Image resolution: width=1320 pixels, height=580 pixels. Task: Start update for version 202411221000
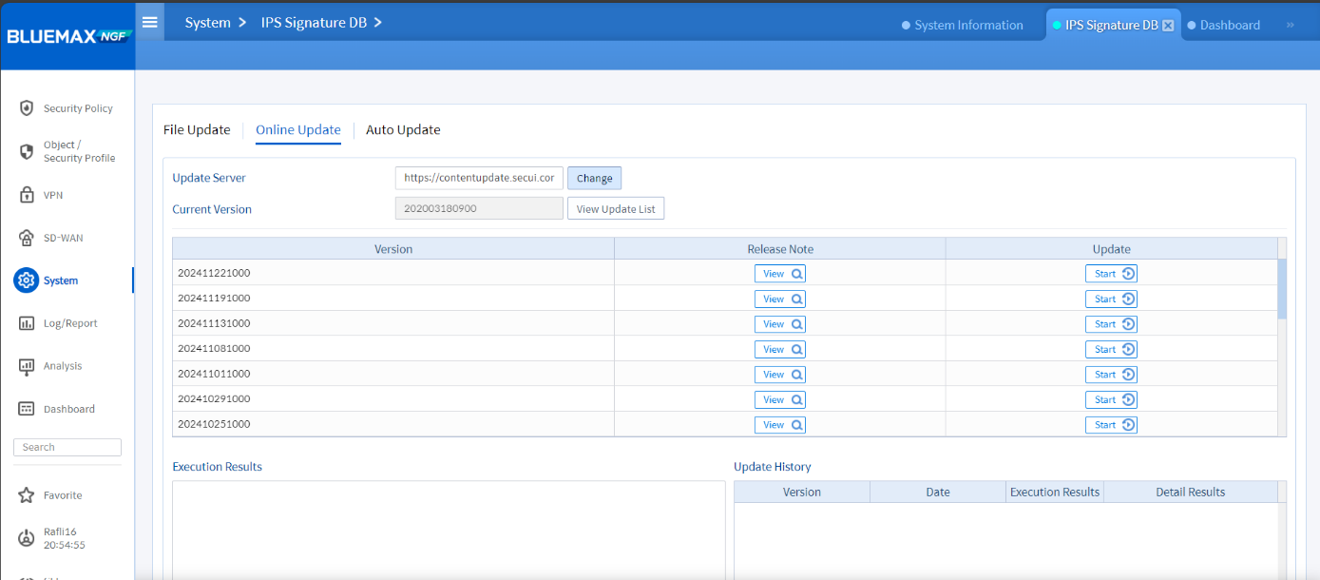(1112, 274)
